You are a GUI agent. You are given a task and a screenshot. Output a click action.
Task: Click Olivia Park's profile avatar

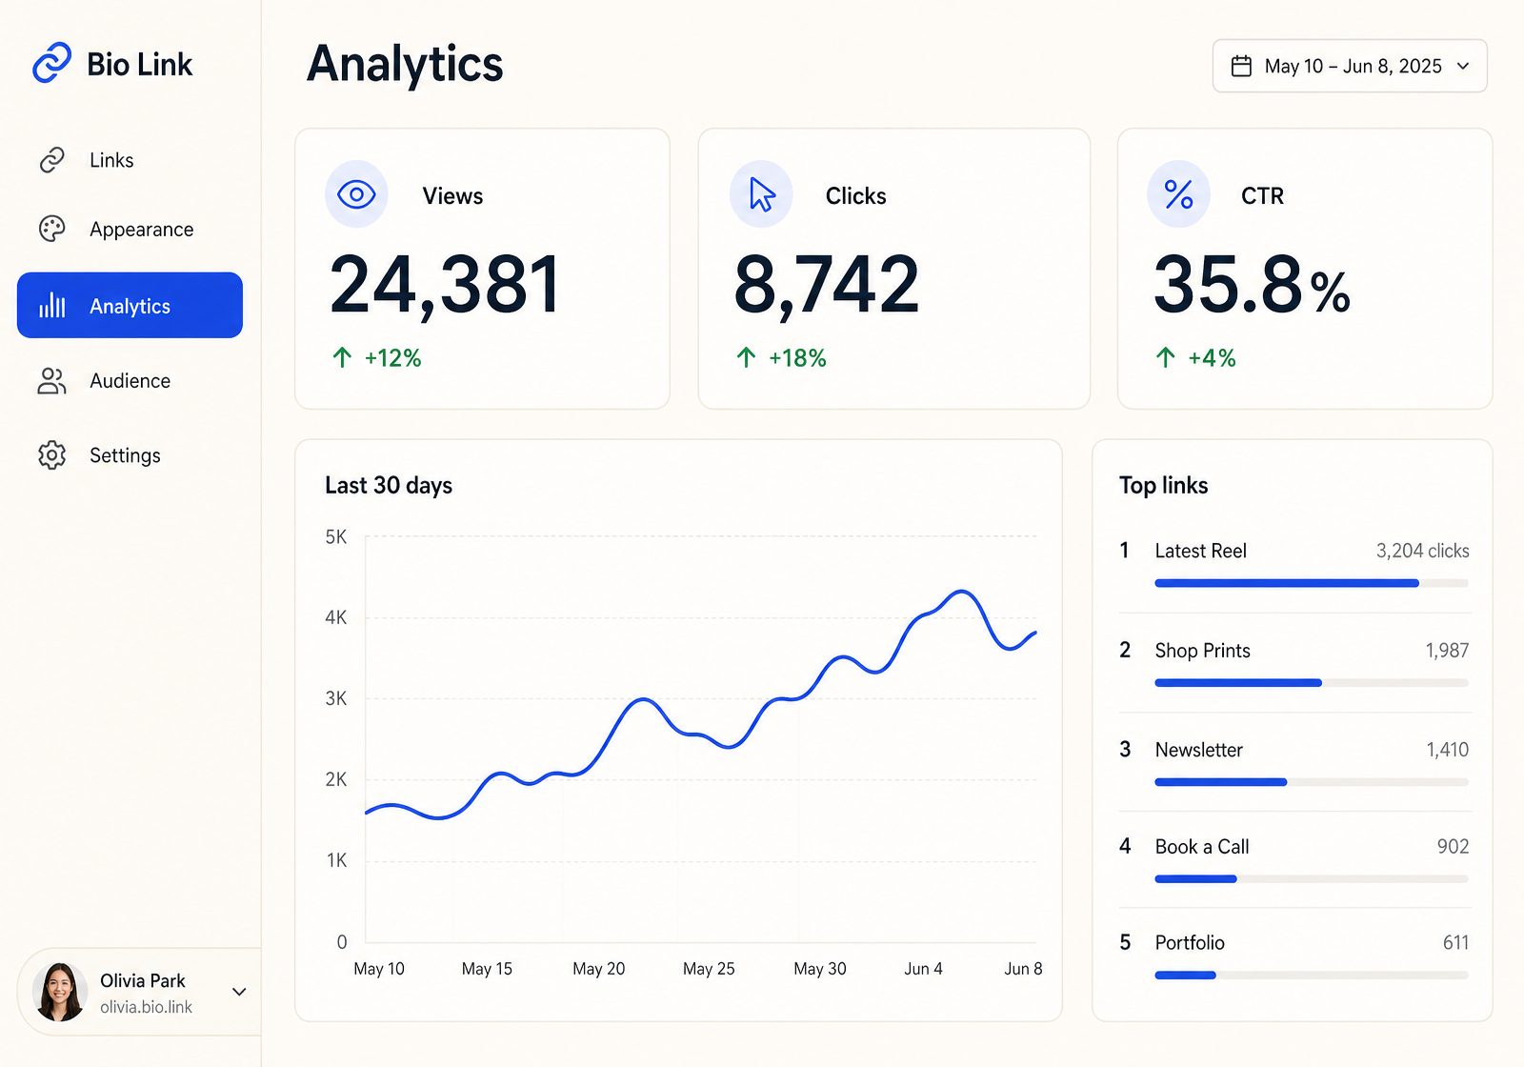pyautogui.click(x=60, y=992)
